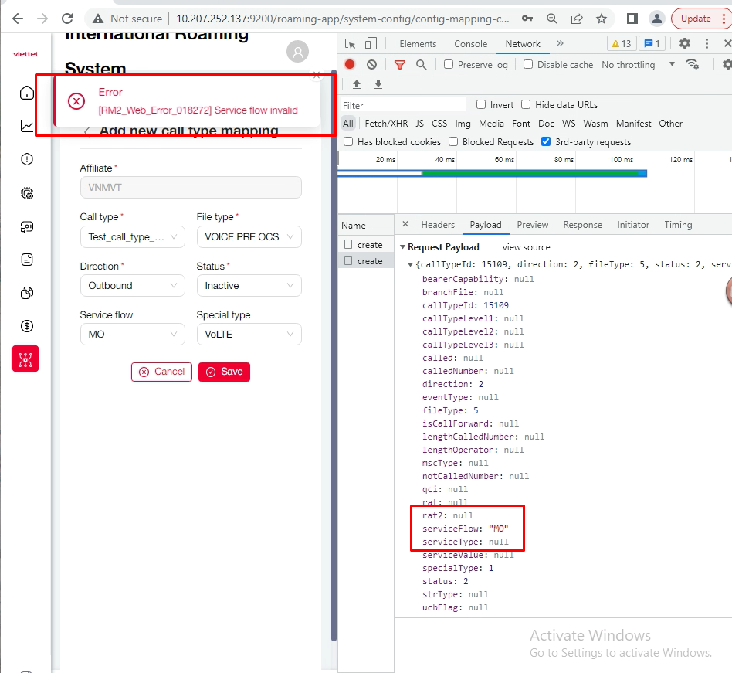Toggle the 3rd-party requests checkbox
Image resolution: width=732 pixels, height=673 pixels.
coord(546,142)
